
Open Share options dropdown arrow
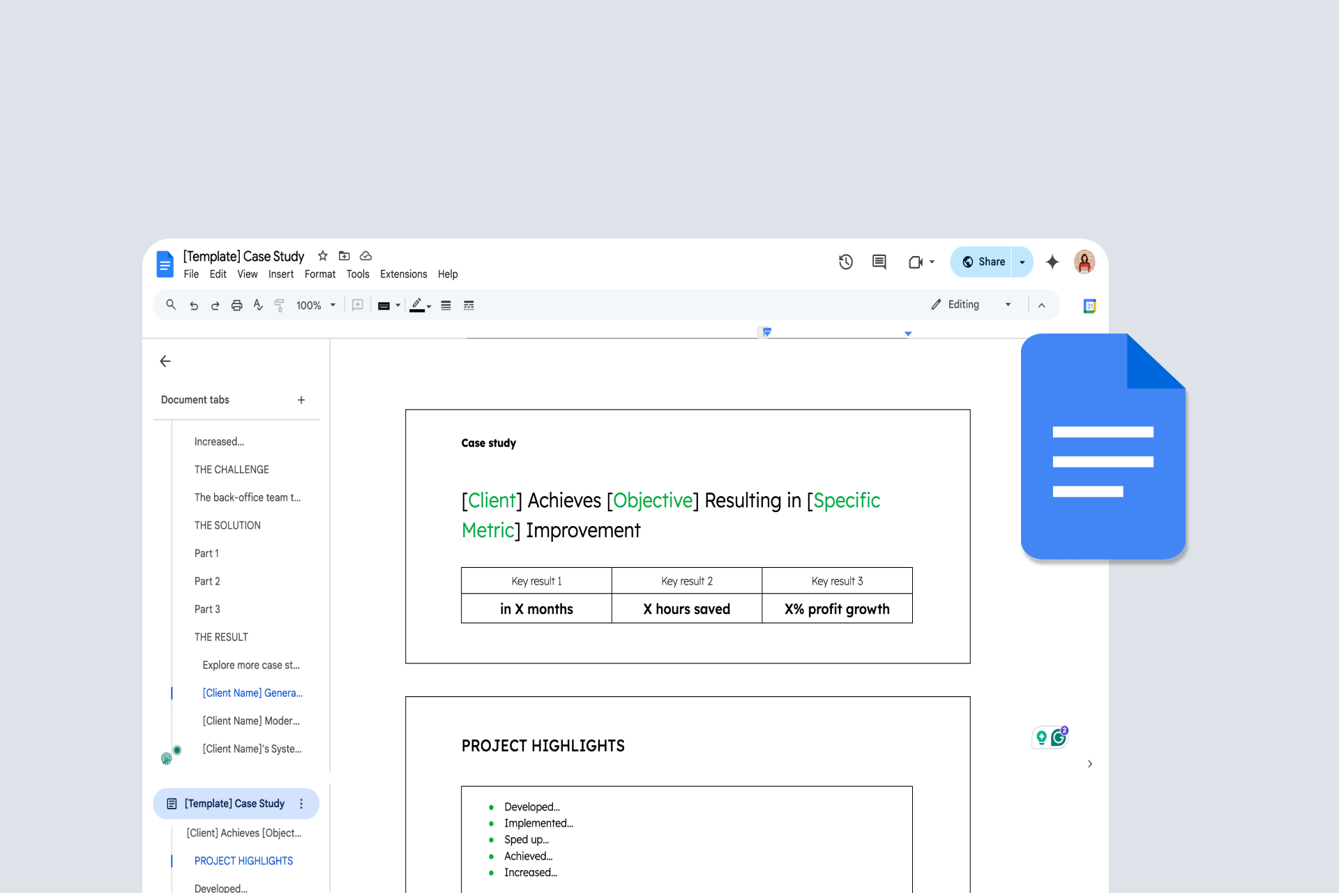[x=1022, y=262]
